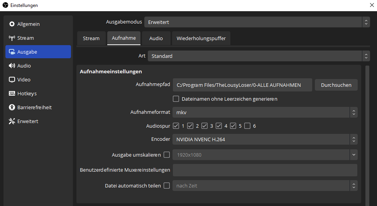Viewport: 377px width, 206px height.
Task: Toggle Audiospur 6 checkbox
Action: [x=247, y=126]
